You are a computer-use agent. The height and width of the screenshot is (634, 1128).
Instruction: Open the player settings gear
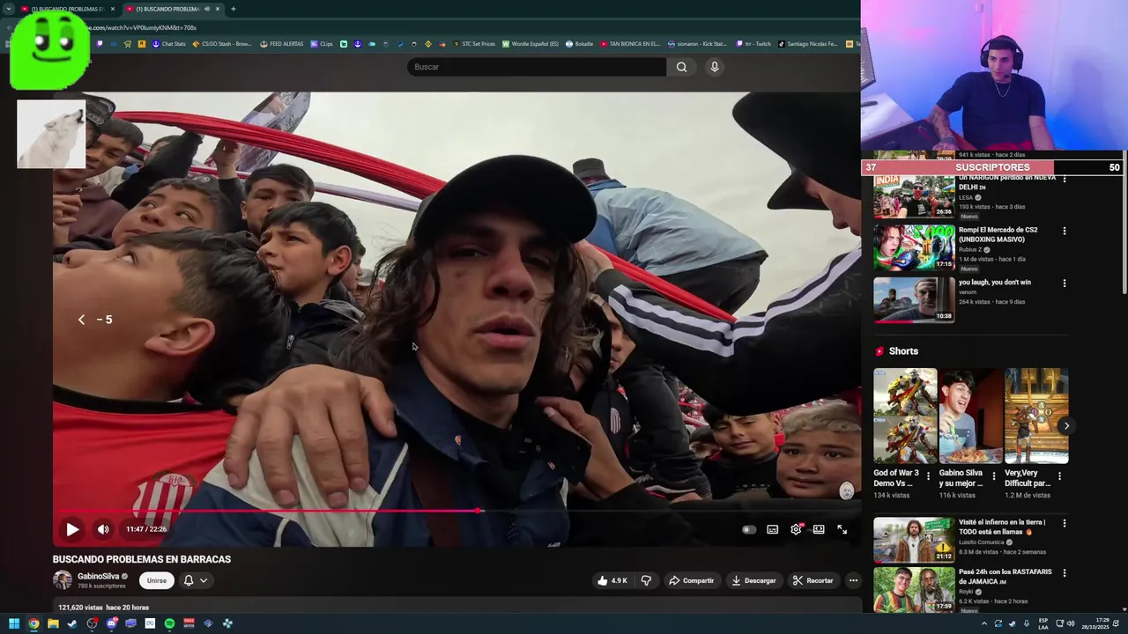[x=796, y=529]
